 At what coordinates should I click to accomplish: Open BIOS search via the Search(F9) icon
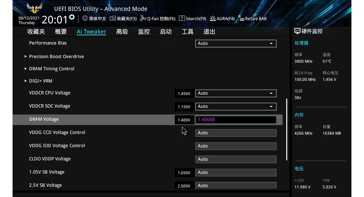(182, 18)
